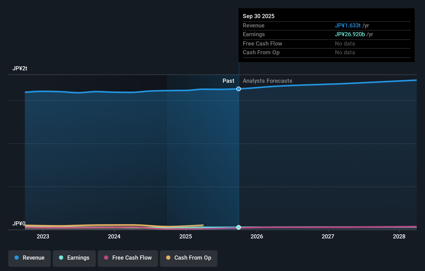Click the Free Cash Flow legend button
This screenshot has height=271, width=425.
pyautogui.click(x=128, y=258)
